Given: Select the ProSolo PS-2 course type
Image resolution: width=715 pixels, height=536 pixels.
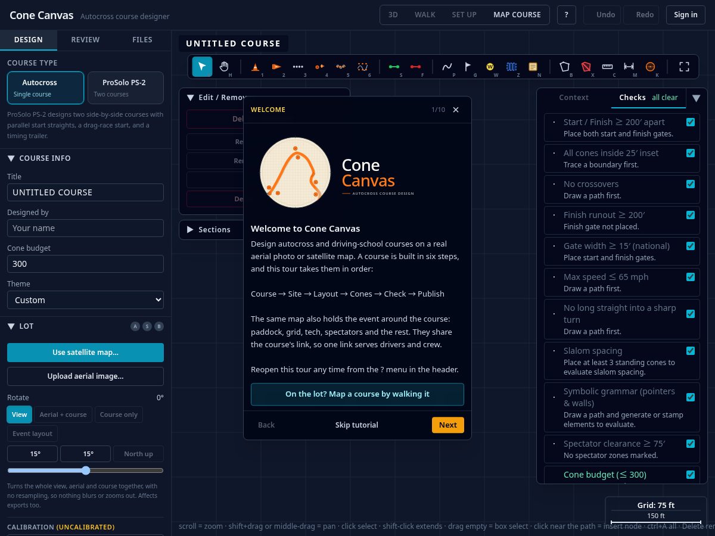Looking at the screenshot, I should point(125,88).
